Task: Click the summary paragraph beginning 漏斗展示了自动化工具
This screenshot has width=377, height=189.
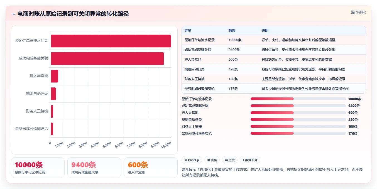Action: tap(272, 172)
